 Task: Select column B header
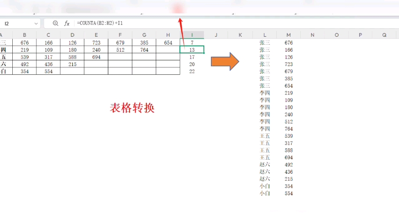pos(25,35)
